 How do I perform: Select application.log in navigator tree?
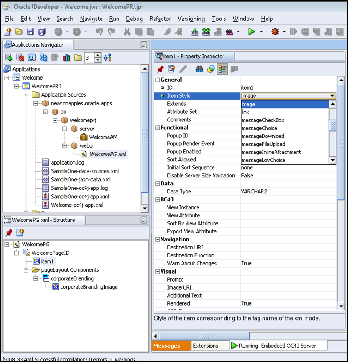68,162
